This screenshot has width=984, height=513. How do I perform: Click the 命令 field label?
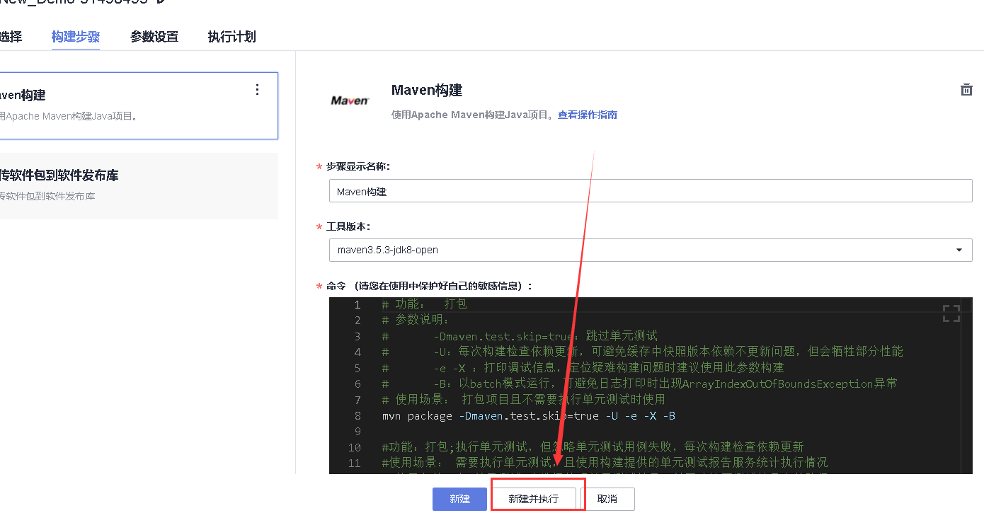pyautogui.click(x=428, y=286)
